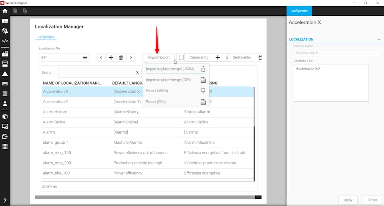Select the alarm_msg_100 row
Viewport: 384px width, 206px height.
(x=148, y=153)
